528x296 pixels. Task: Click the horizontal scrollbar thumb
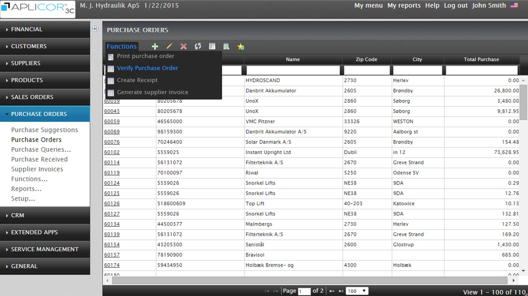tap(310, 281)
